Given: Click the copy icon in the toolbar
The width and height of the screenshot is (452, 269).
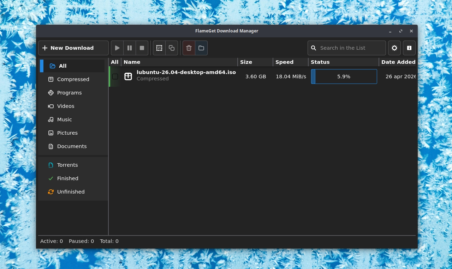Looking at the screenshot, I should (x=172, y=48).
